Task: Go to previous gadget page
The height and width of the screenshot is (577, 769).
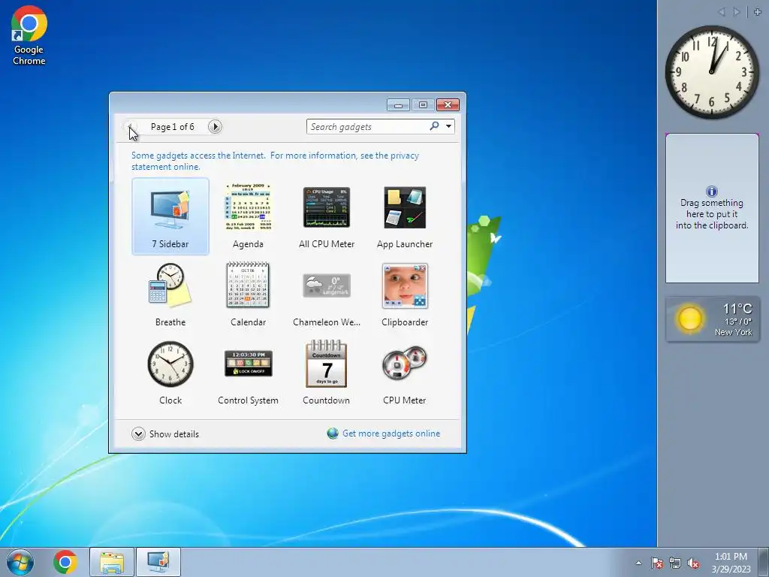Action: 130,126
